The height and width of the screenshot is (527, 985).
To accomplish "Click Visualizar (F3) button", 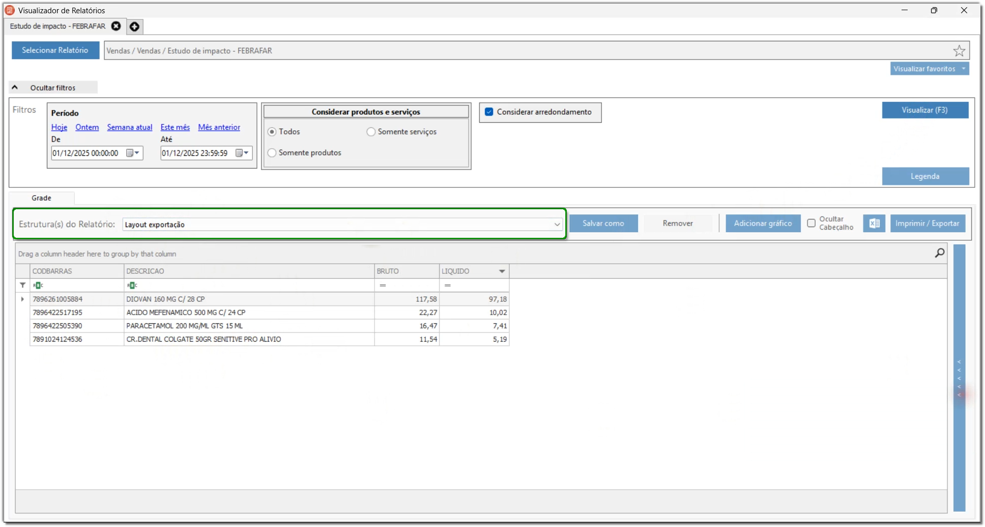I will point(925,110).
